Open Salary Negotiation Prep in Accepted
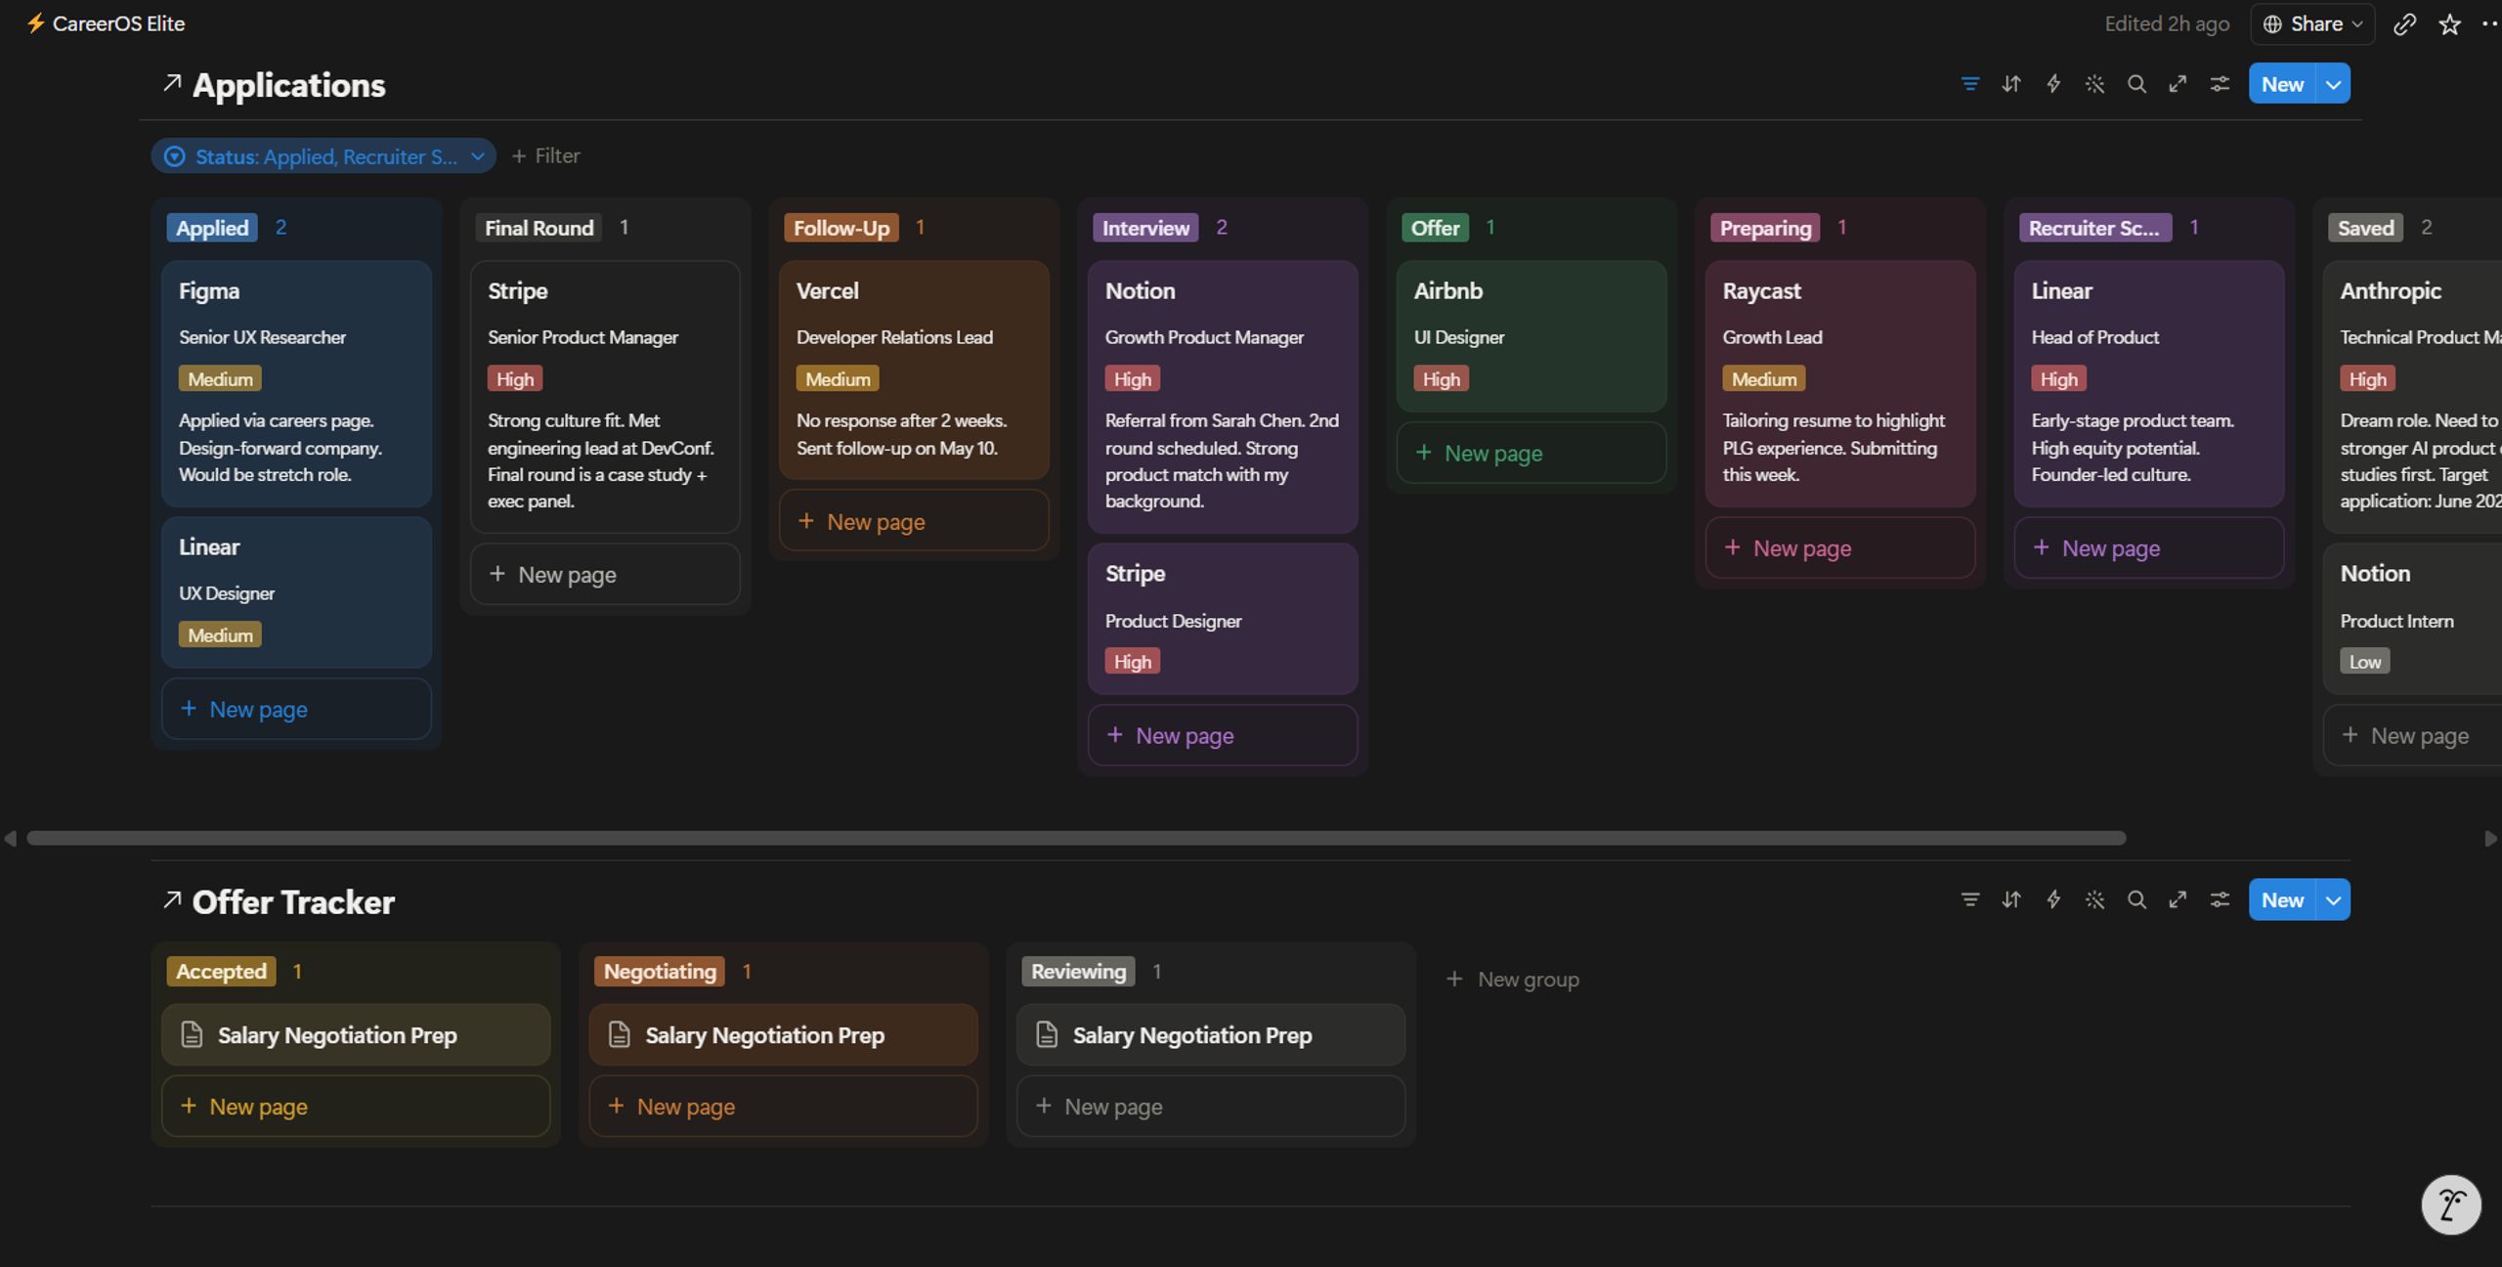Viewport: 2502px width, 1267px height. coord(356,1034)
